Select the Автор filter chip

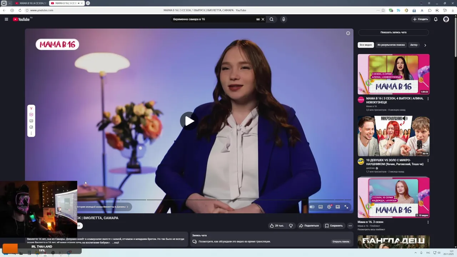pos(414,45)
